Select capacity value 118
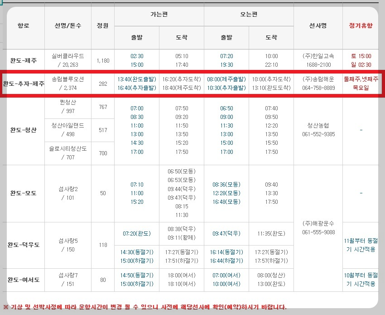The width and height of the screenshot is (385, 315). [103, 245]
